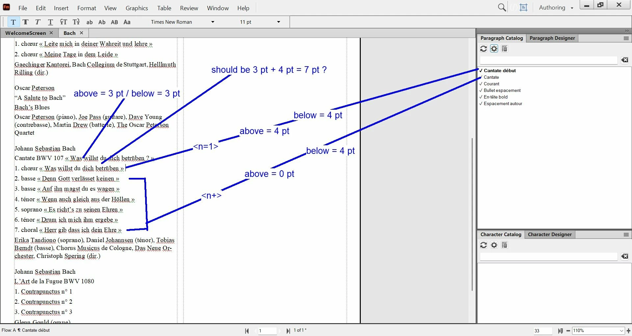Close the WelcomeScreen tab
This screenshot has width=632, height=336.
(x=51, y=33)
